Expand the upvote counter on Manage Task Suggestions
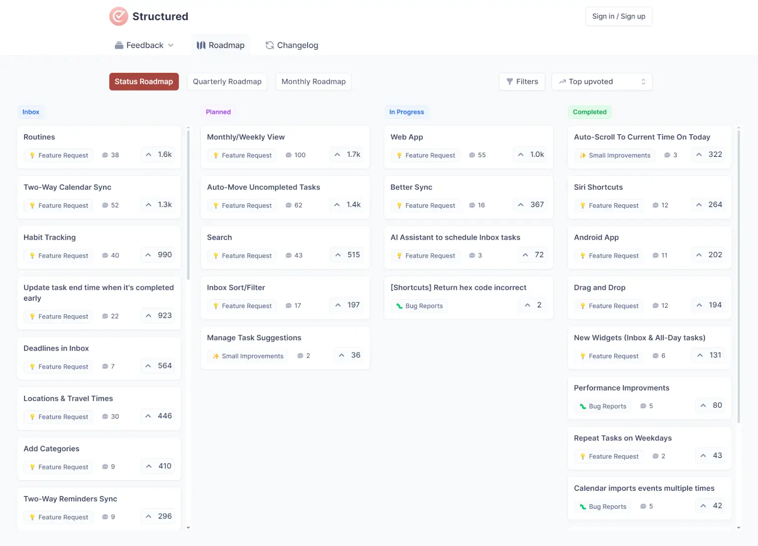Screen dimensions: 758x546 (x=348, y=355)
